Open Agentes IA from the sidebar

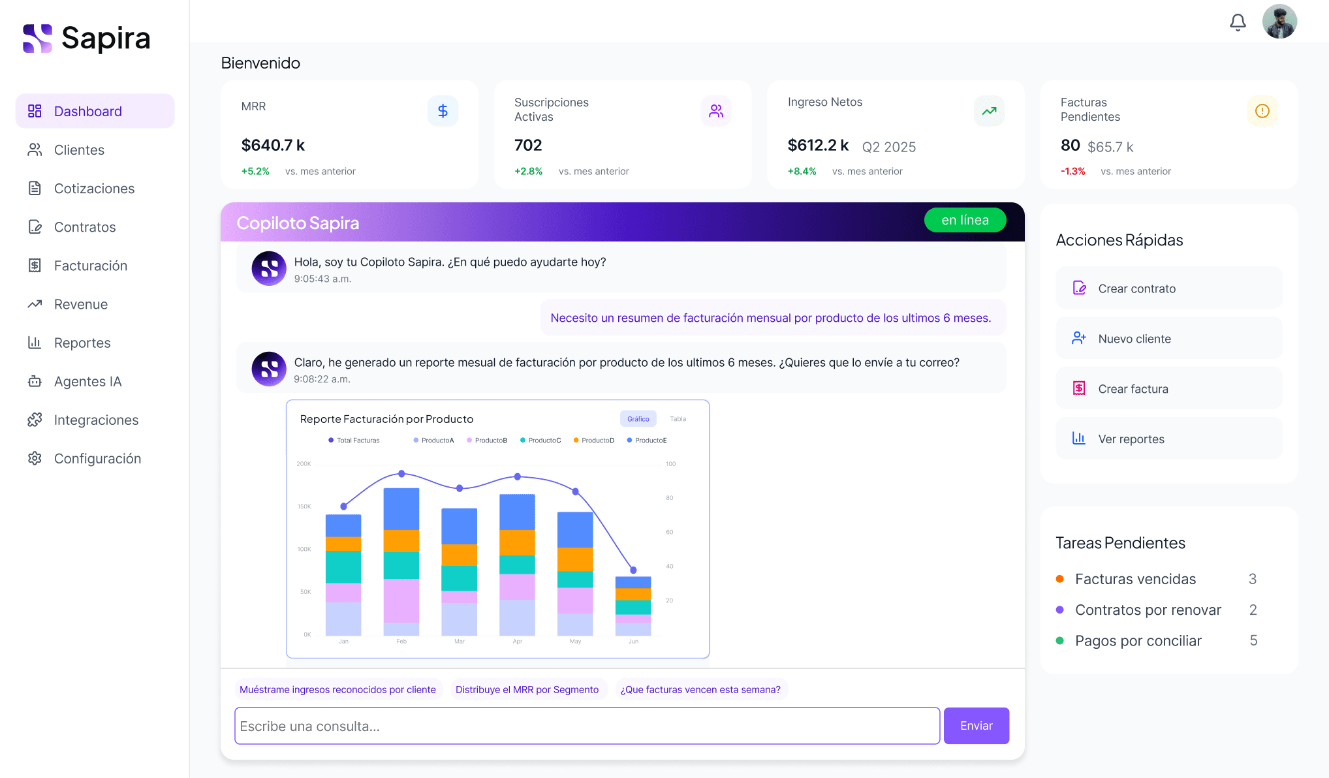[95, 381]
